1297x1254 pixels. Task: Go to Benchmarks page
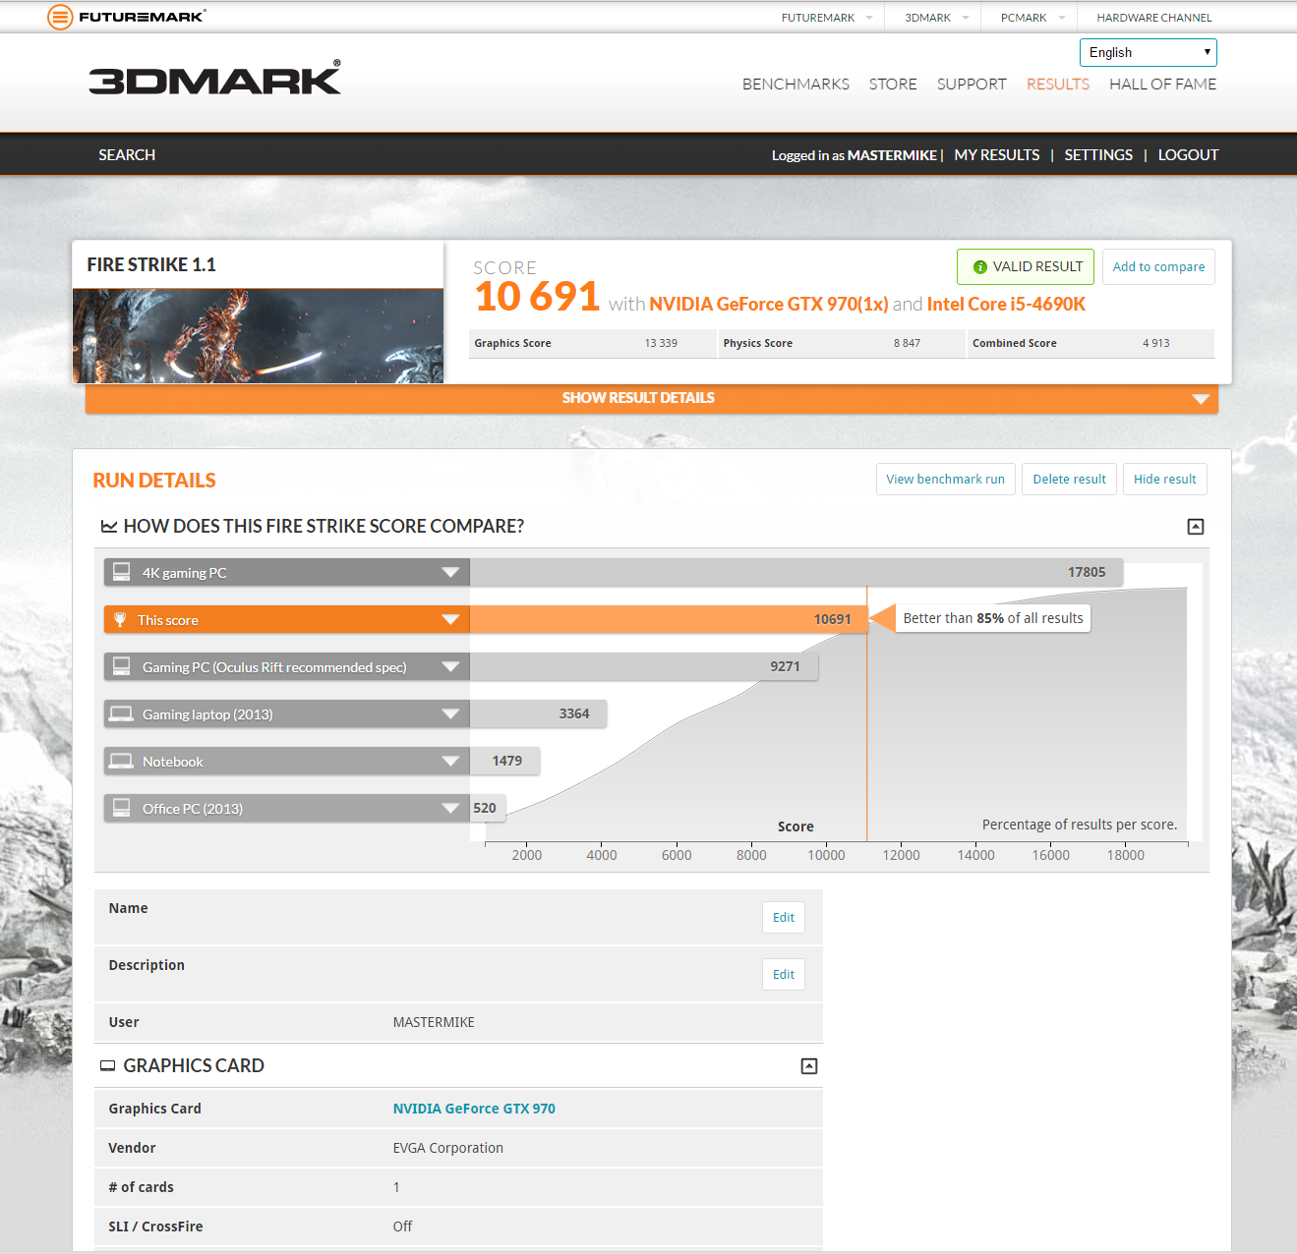pyautogui.click(x=796, y=85)
